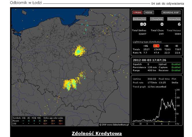Screen dimensions: 192x137
Task: Click the -CG totals value 15490
Action: 158,49
